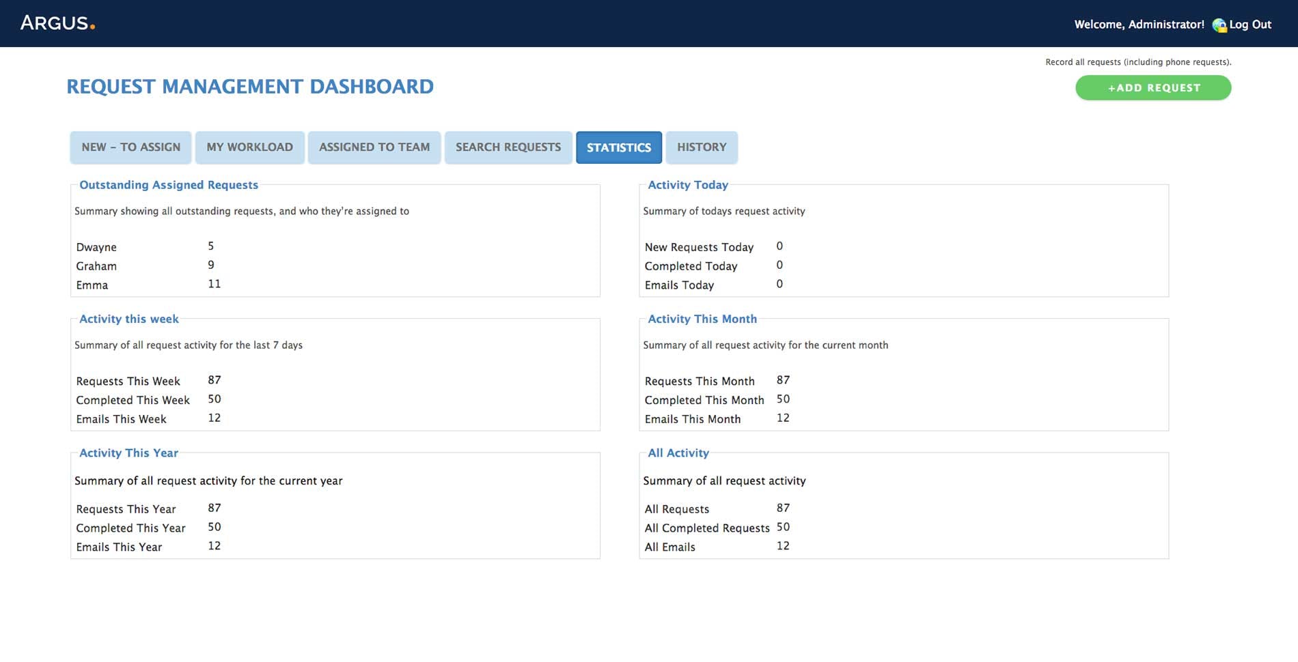Open the SEARCH REQUESTS tab
1298x662 pixels.
508,147
